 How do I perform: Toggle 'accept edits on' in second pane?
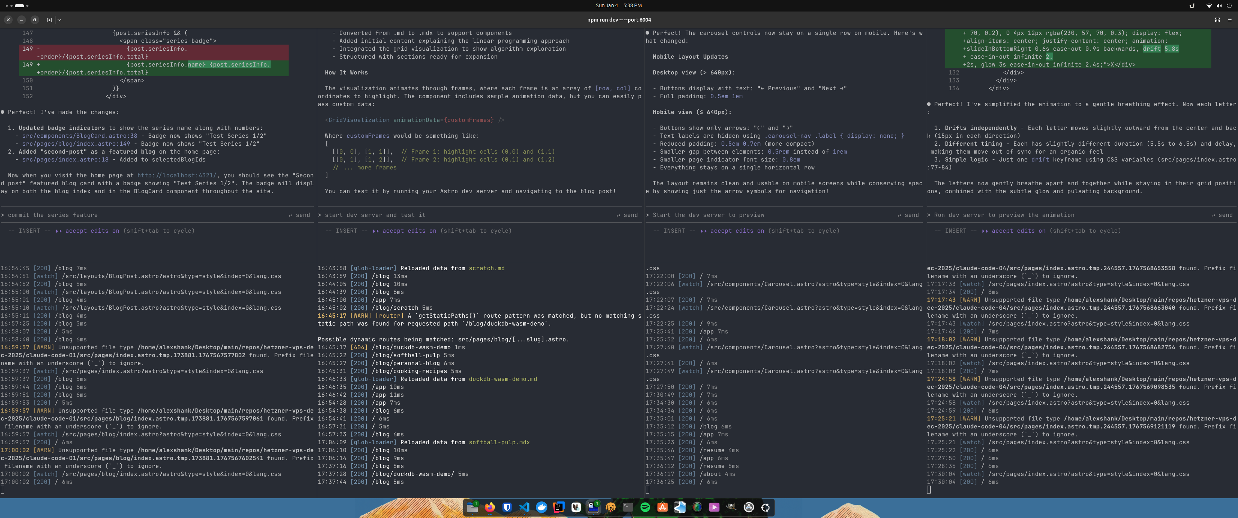409,231
